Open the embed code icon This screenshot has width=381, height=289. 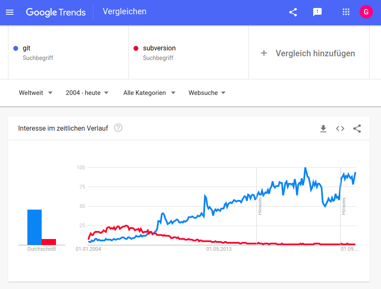point(340,129)
